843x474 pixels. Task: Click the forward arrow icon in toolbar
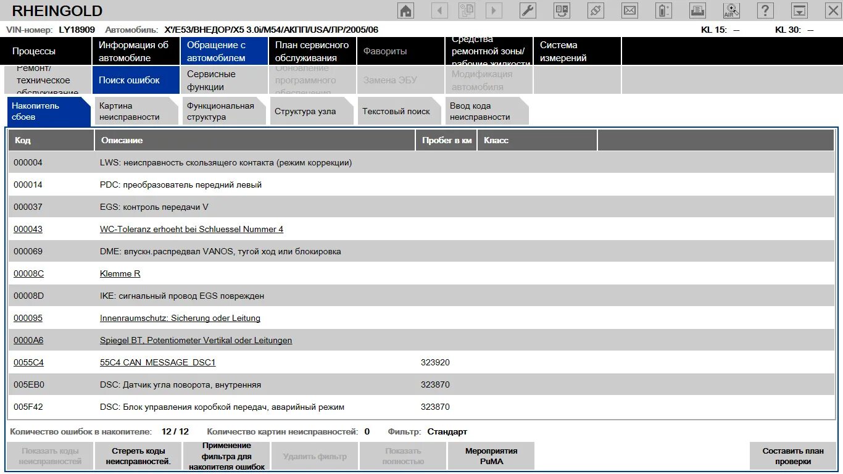click(494, 10)
